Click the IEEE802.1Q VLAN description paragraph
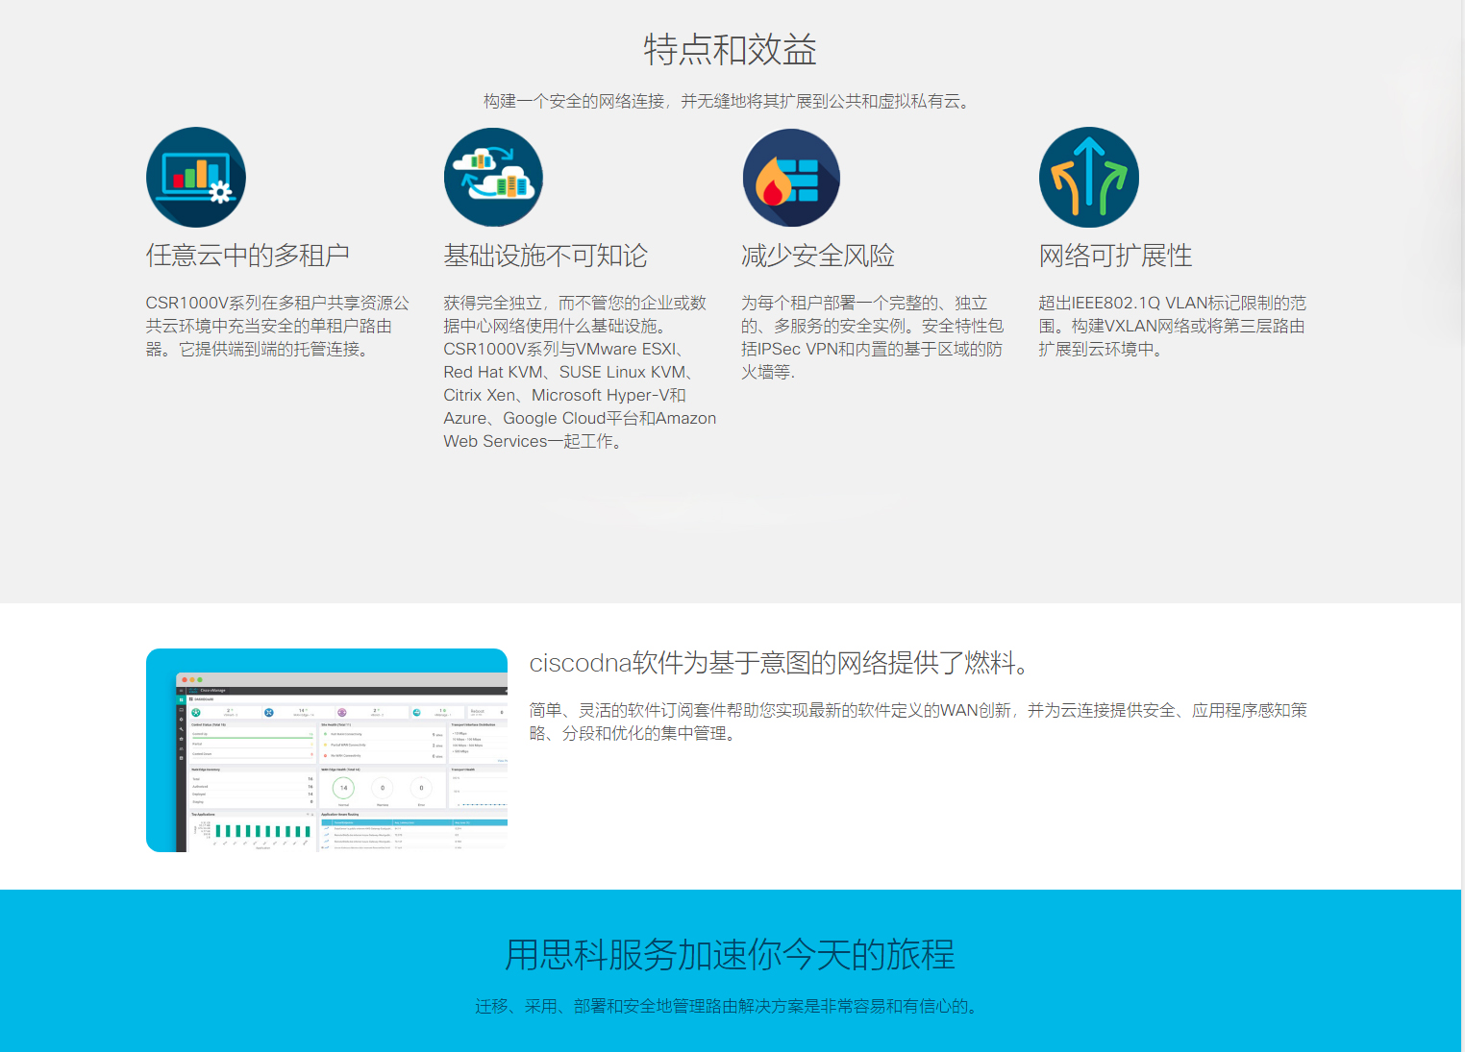1465x1052 pixels. 1172,326
